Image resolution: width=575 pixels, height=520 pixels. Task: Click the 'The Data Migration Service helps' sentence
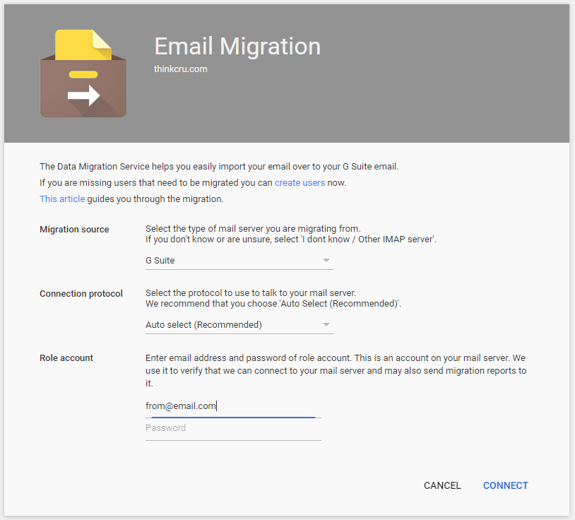point(219,167)
